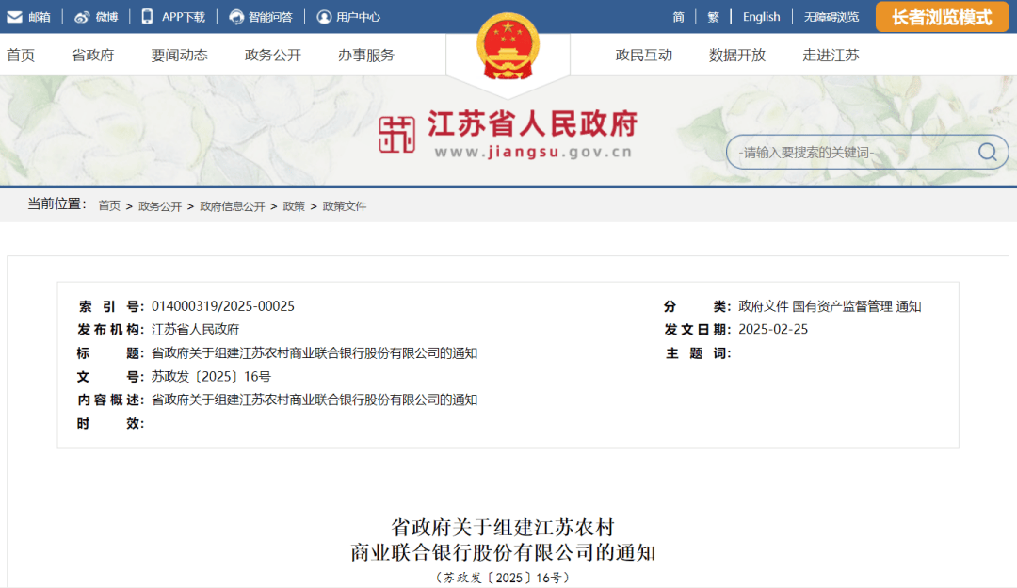The width and height of the screenshot is (1017, 588).
Task: Click the APP下载 phone icon
Action: coord(148,17)
